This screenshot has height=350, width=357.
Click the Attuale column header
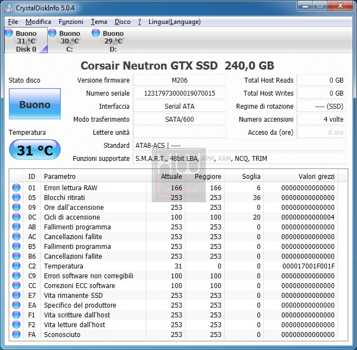[165, 176]
